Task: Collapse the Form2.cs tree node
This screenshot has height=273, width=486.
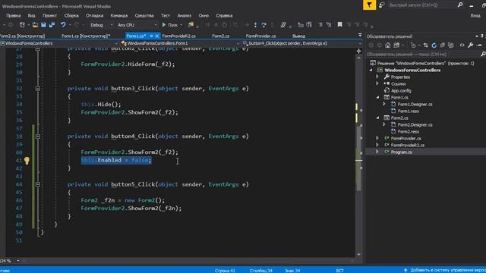Action: click(x=377, y=118)
